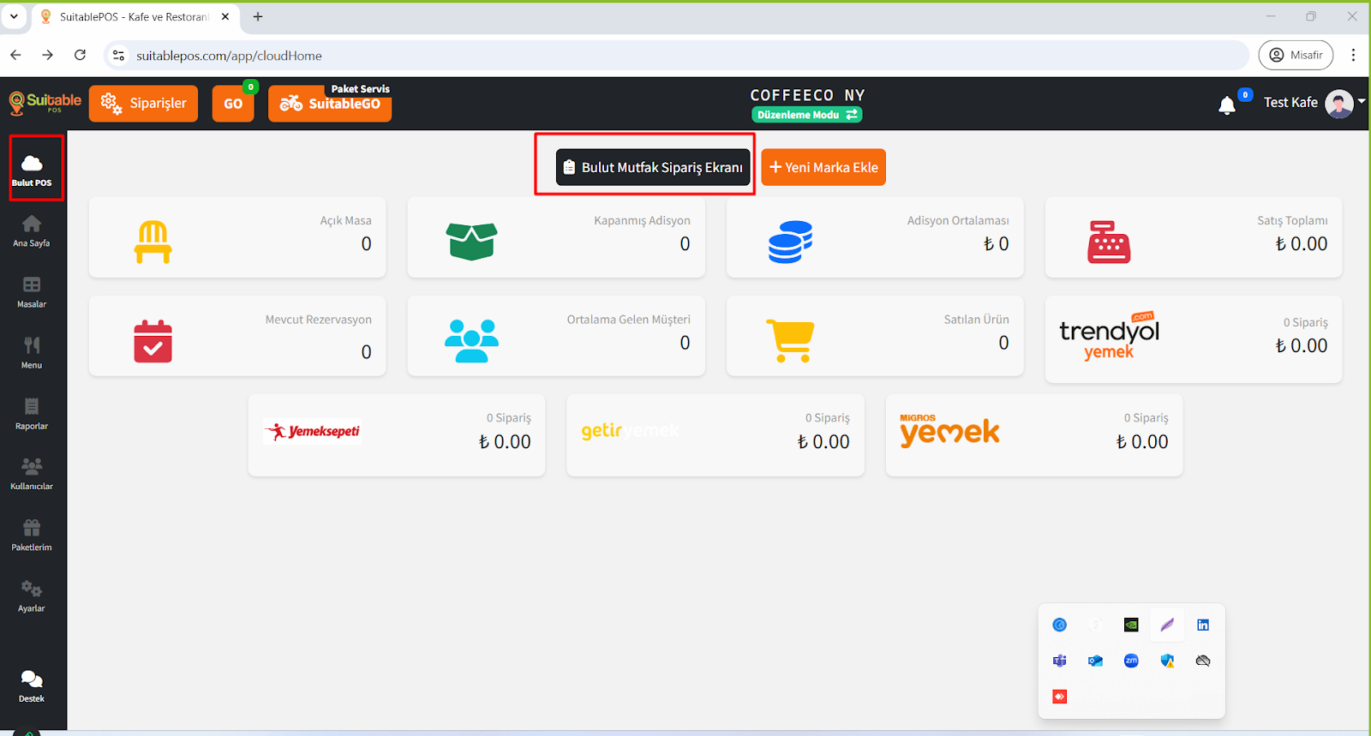The height and width of the screenshot is (736, 1371).
Task: Click the red calendar reservation icon
Action: tap(153, 341)
